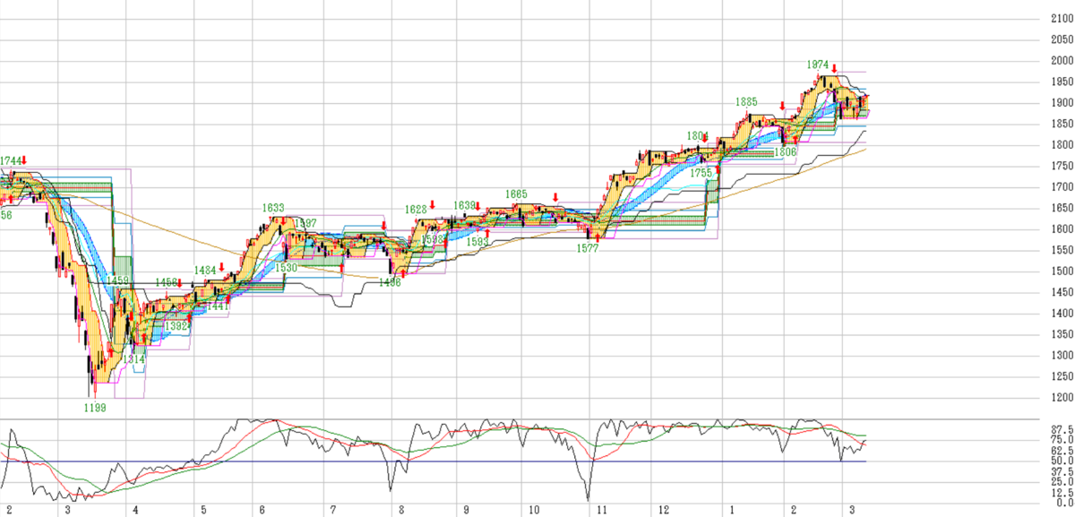The height and width of the screenshot is (517, 1075).
Task: Select the 1900 price axis value
Action: (1062, 103)
